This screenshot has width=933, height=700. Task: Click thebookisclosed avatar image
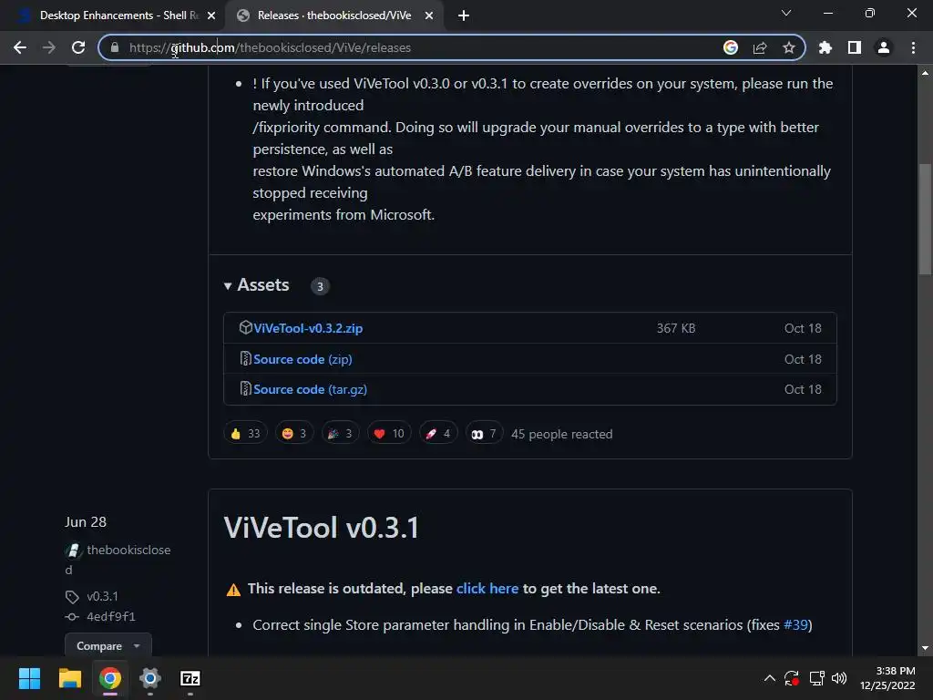pos(73,551)
